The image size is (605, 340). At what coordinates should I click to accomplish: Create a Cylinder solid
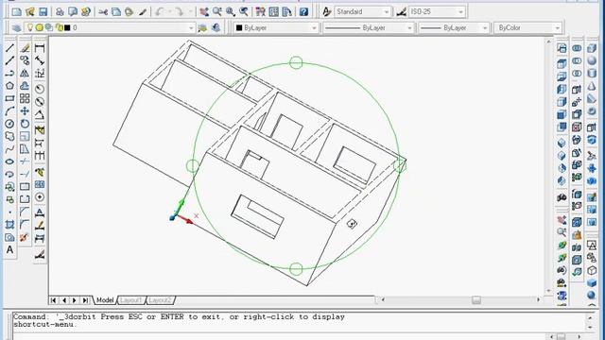point(592,74)
